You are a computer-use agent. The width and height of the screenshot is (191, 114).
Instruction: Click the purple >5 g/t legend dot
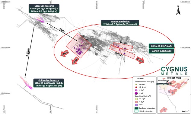click(x=136, y=93)
